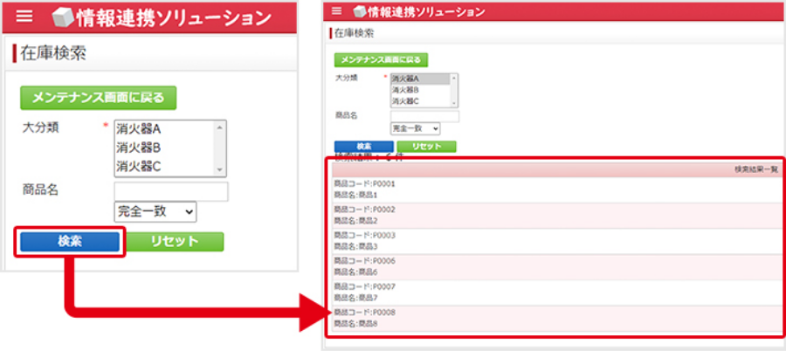Click 商品名:商品1 text in results
The width and height of the screenshot is (786, 351).
(x=355, y=195)
